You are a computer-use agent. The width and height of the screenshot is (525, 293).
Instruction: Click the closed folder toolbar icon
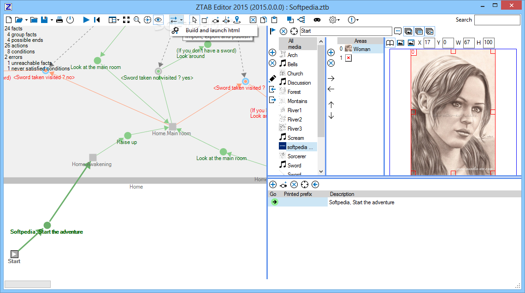click(x=34, y=20)
